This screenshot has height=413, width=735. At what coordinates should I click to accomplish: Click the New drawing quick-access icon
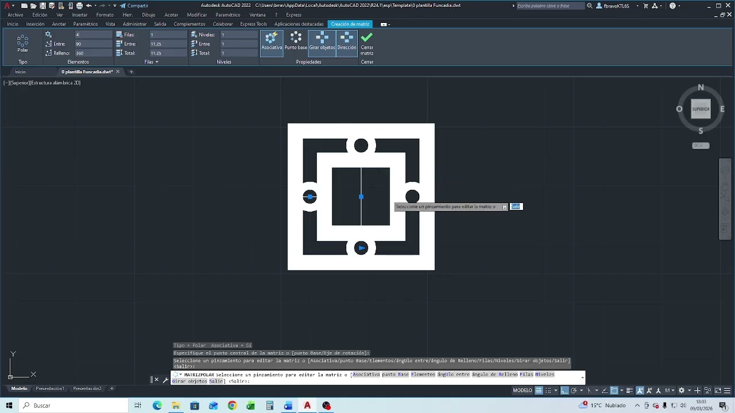[x=24, y=6]
